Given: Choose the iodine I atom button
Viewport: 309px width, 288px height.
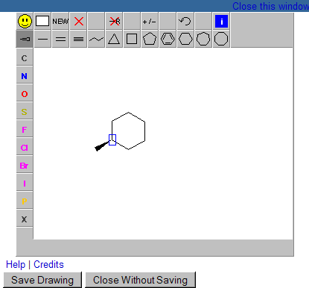Looking at the screenshot, I should tap(25, 183).
